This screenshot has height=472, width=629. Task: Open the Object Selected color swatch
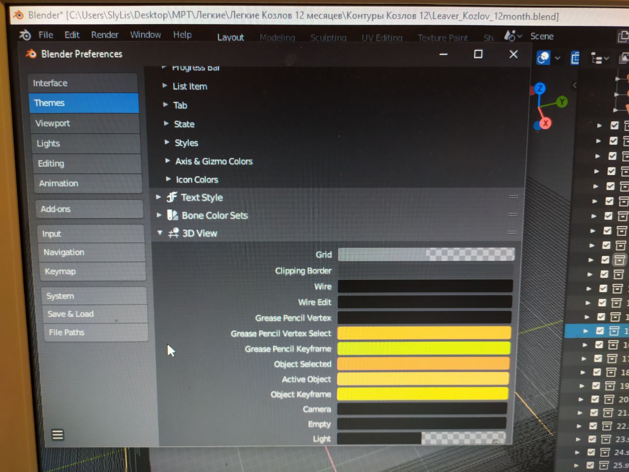[423, 363]
